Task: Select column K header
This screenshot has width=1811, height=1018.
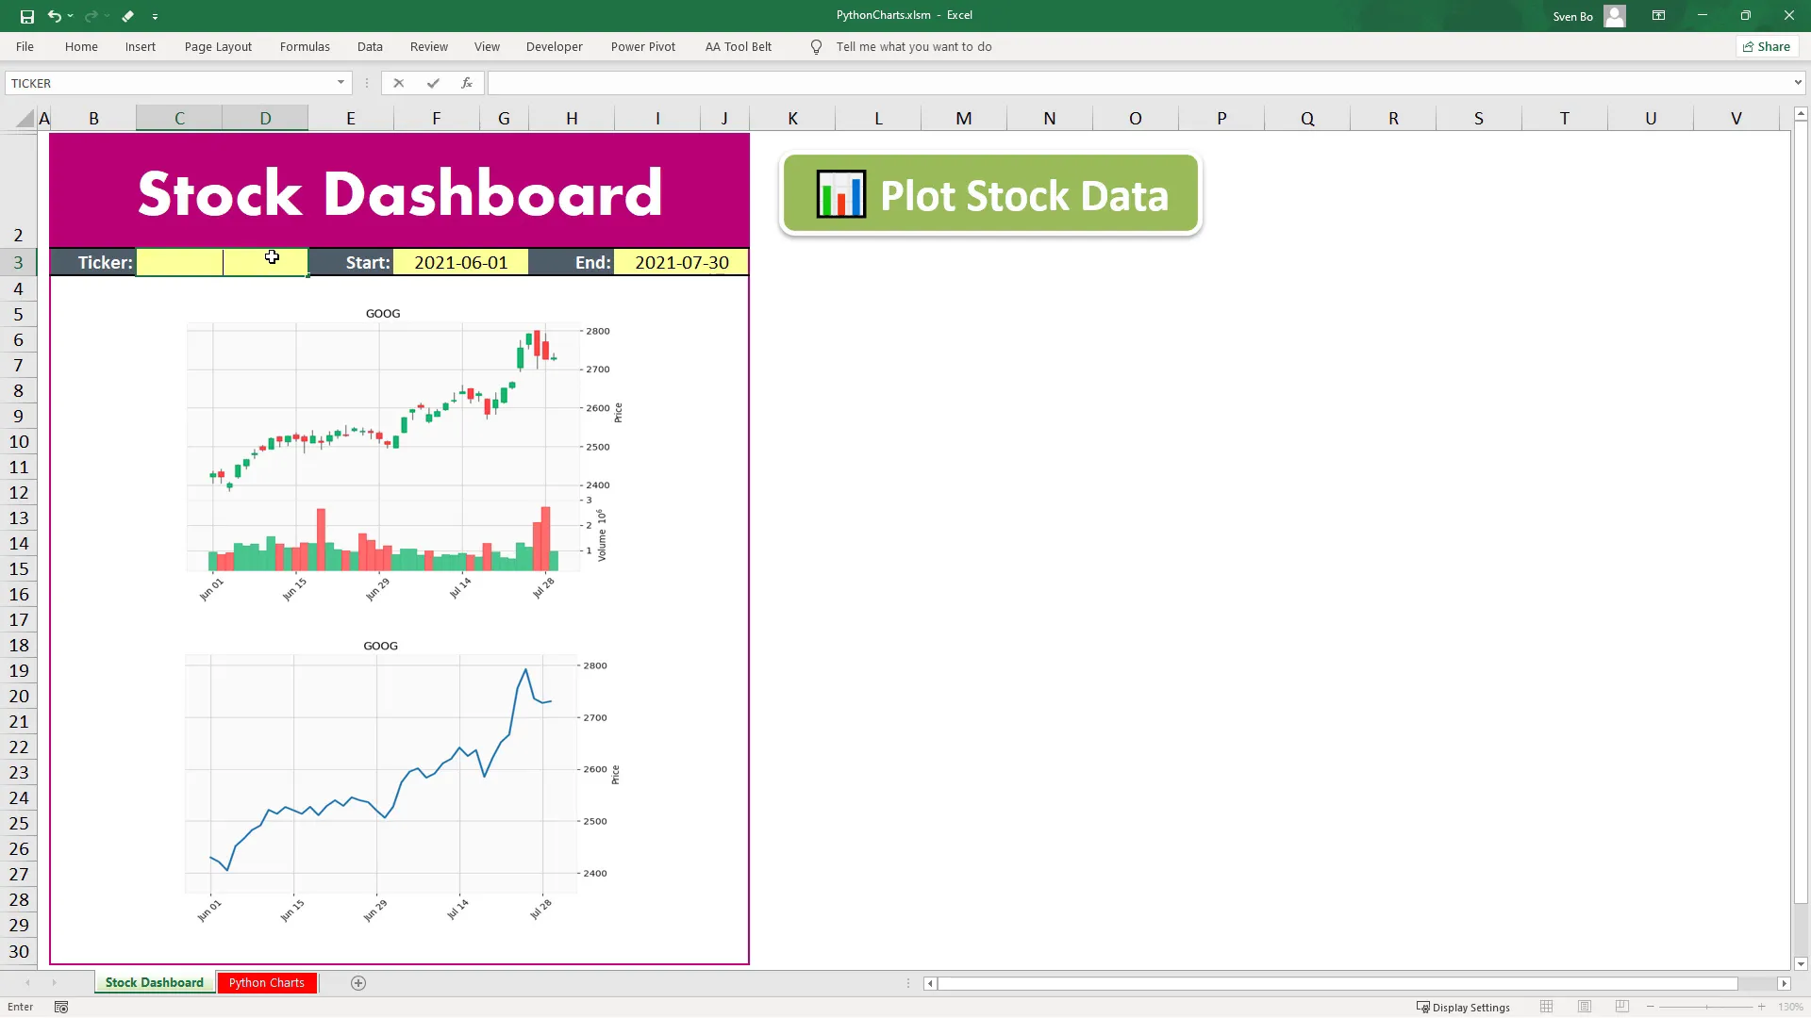Action: (792, 118)
